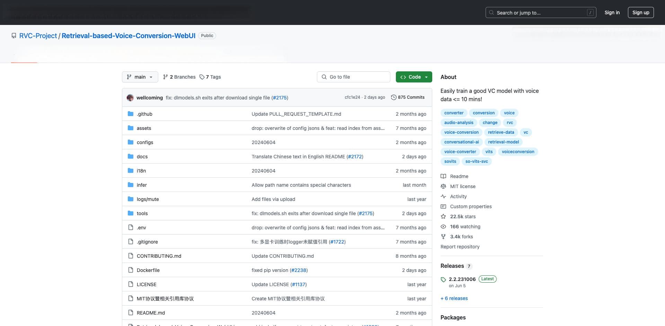Open the logs/mute folder name

click(148, 199)
